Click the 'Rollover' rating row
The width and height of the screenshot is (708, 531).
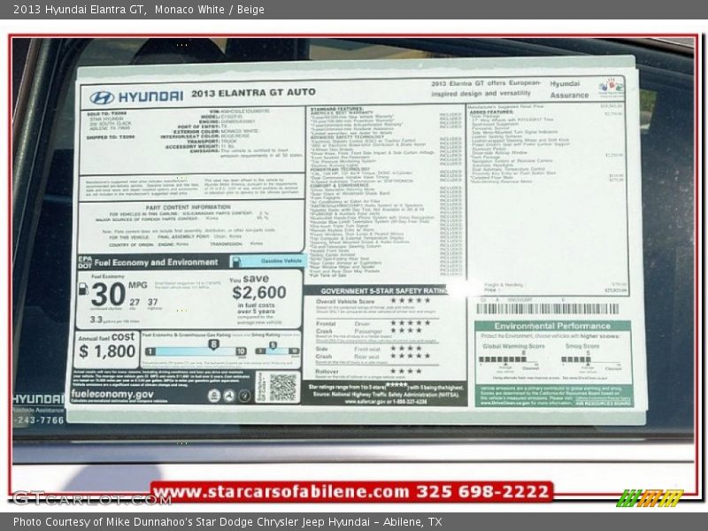click(x=368, y=371)
